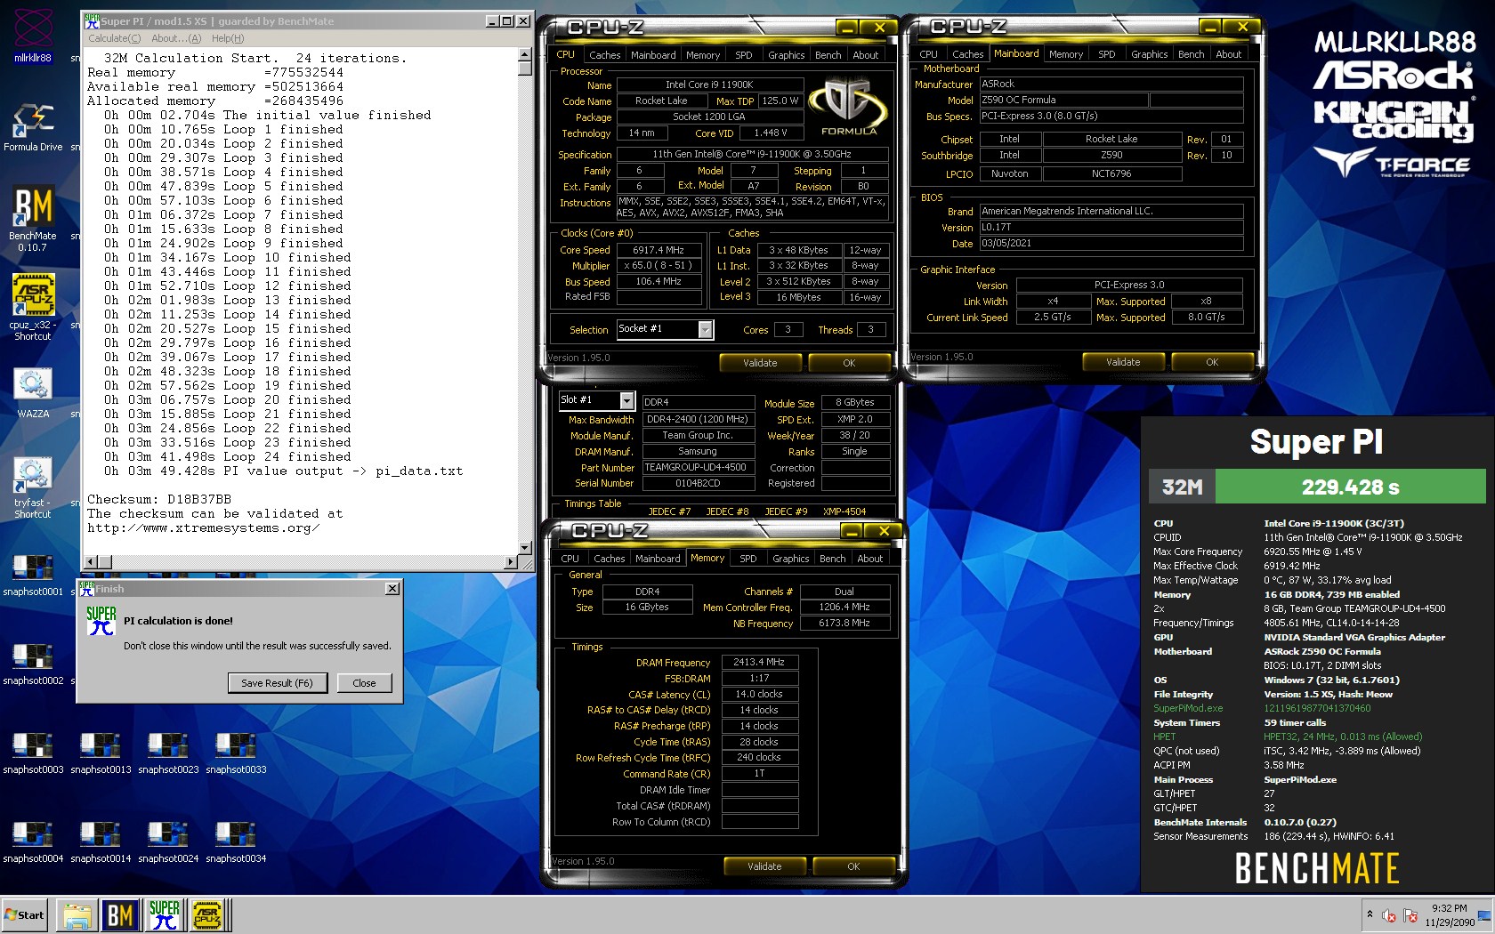Click Validate in the CPU tab window

[x=760, y=363]
